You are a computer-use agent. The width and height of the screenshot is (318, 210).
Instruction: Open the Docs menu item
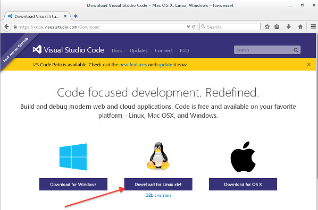(117, 50)
